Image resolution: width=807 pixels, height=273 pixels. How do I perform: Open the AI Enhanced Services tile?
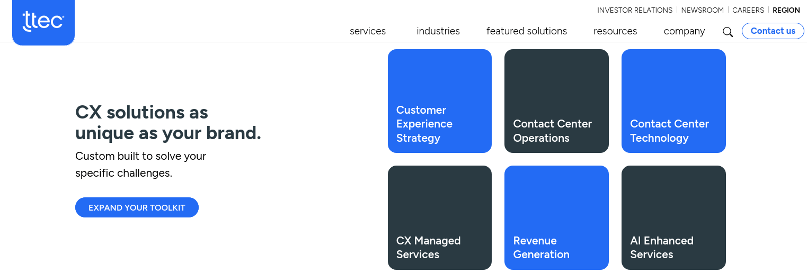(673, 217)
